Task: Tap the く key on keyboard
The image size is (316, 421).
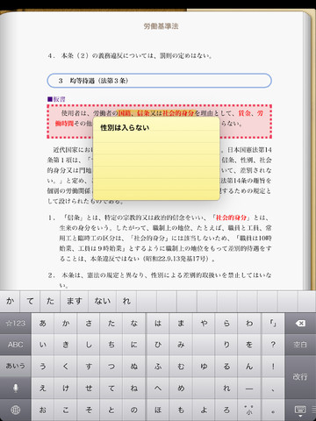Action: [66, 367]
